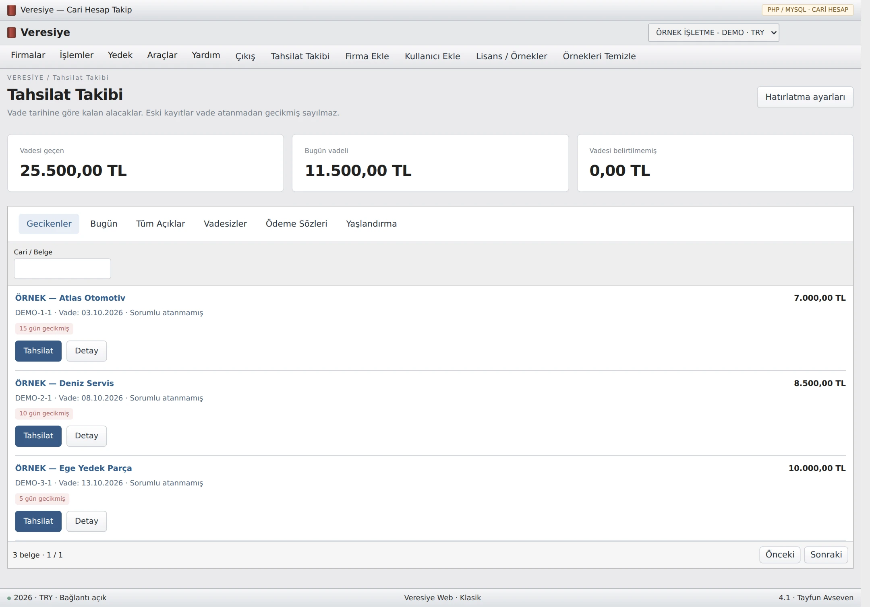Select the Ödeme Sözleri tab
This screenshot has width=870, height=607.
point(296,224)
